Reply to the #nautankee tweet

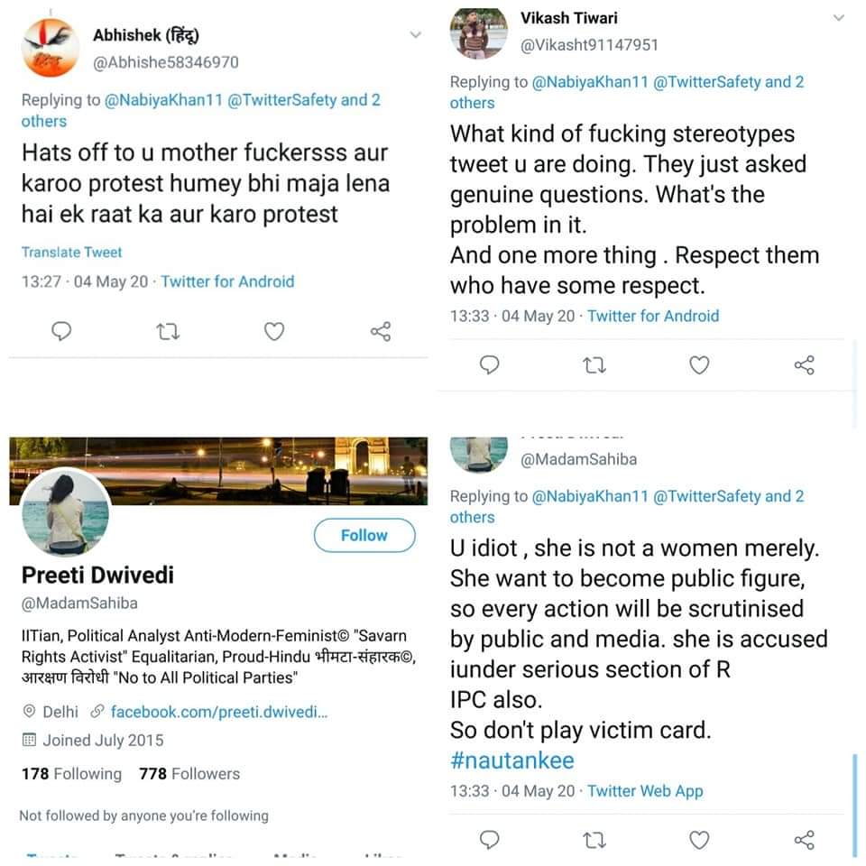[x=490, y=840]
